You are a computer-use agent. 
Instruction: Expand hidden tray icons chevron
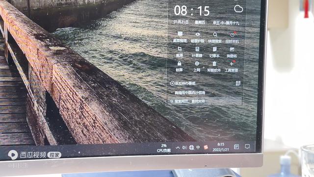[178, 147]
